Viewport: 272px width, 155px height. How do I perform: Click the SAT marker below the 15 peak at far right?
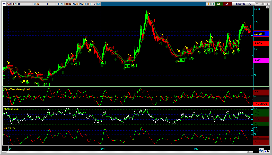(248, 26)
